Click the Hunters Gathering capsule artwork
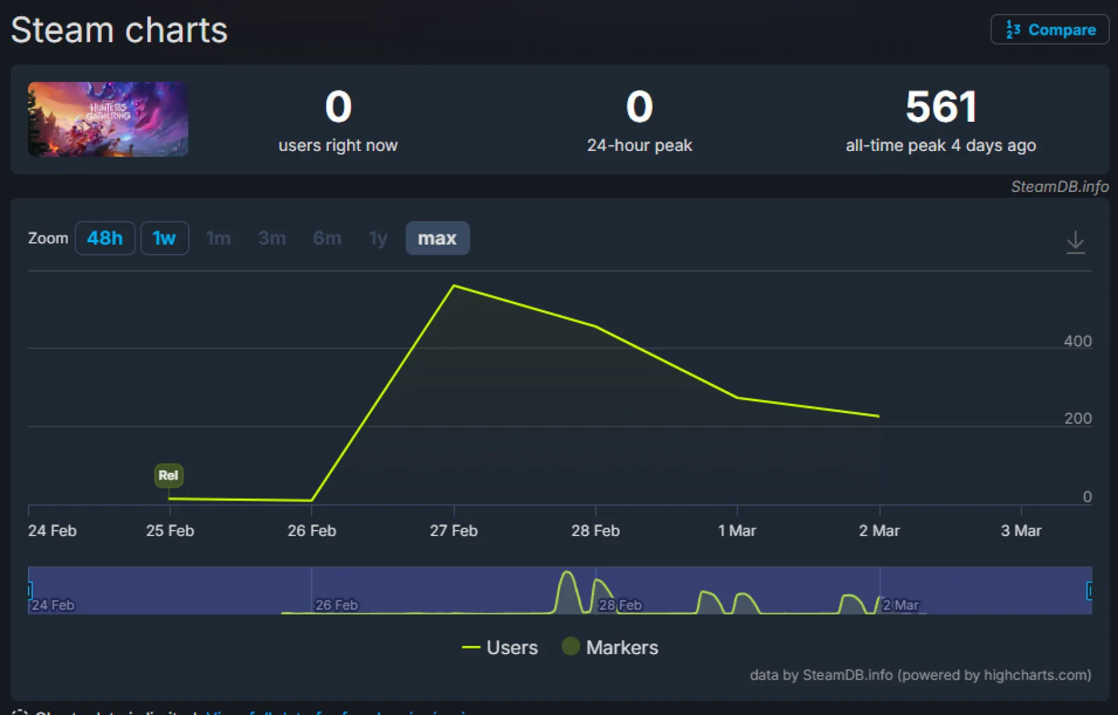The width and height of the screenshot is (1118, 715). point(107,119)
